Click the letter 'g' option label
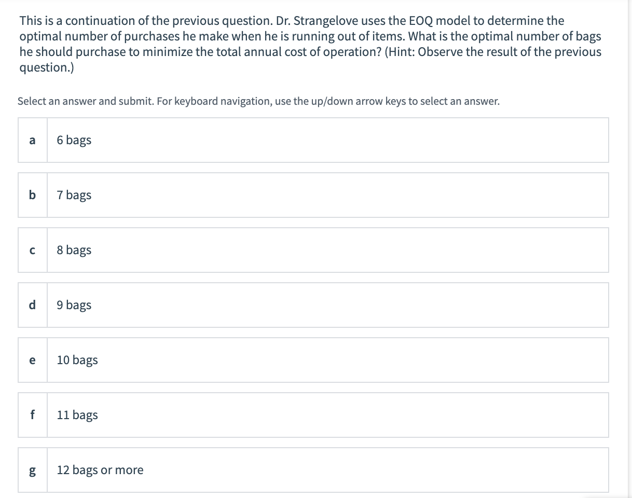632x498 pixels. pos(33,470)
